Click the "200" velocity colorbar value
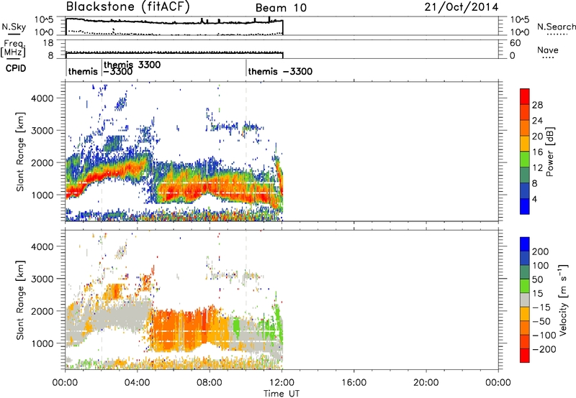 541,251
